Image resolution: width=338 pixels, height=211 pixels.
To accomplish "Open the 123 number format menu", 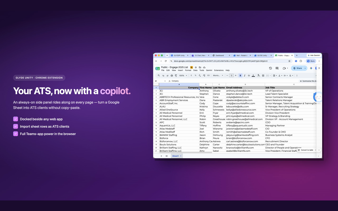I will [x=208, y=75].
